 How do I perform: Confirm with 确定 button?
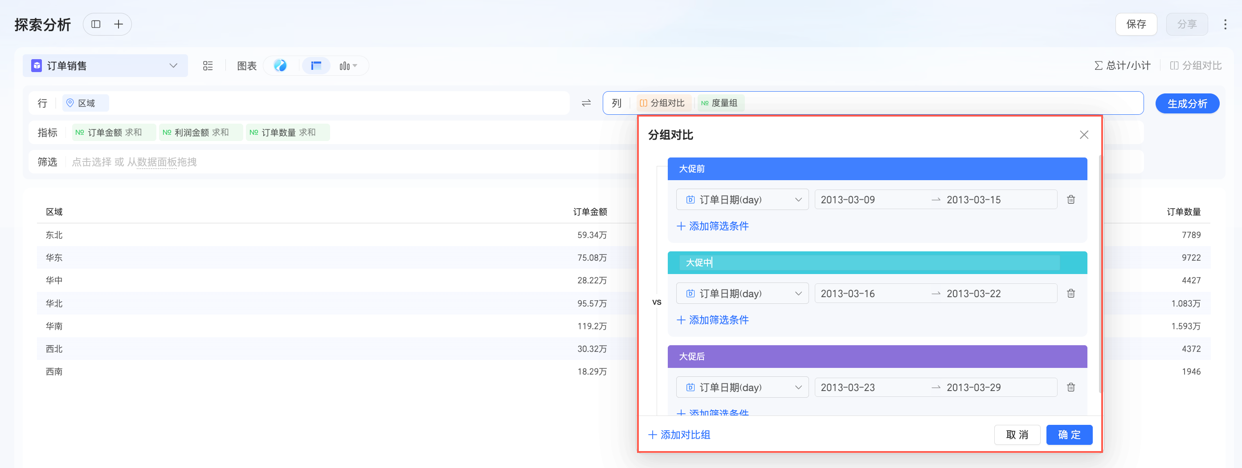(x=1069, y=435)
